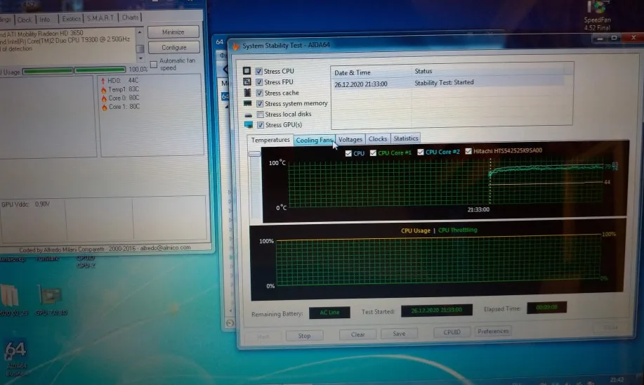Click the GPU Vddc 0.90V reading in SpeedFan
The image size is (644, 385).
pos(25,204)
